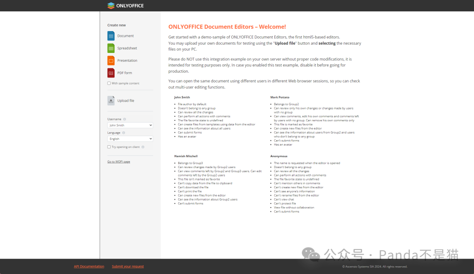Click the Hamish Mitchell user heading
The image size is (474, 274).
(x=186, y=156)
